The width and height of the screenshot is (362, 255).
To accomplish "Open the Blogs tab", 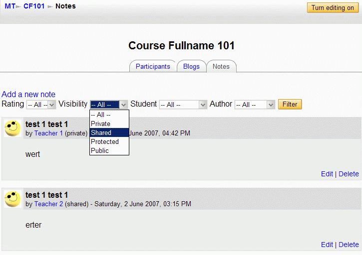I will tap(191, 66).
